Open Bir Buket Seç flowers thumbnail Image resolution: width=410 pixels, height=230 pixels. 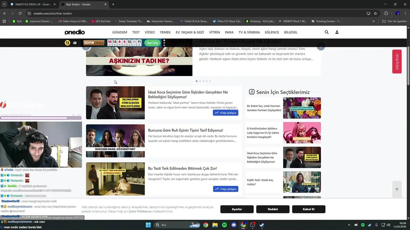coord(302,108)
